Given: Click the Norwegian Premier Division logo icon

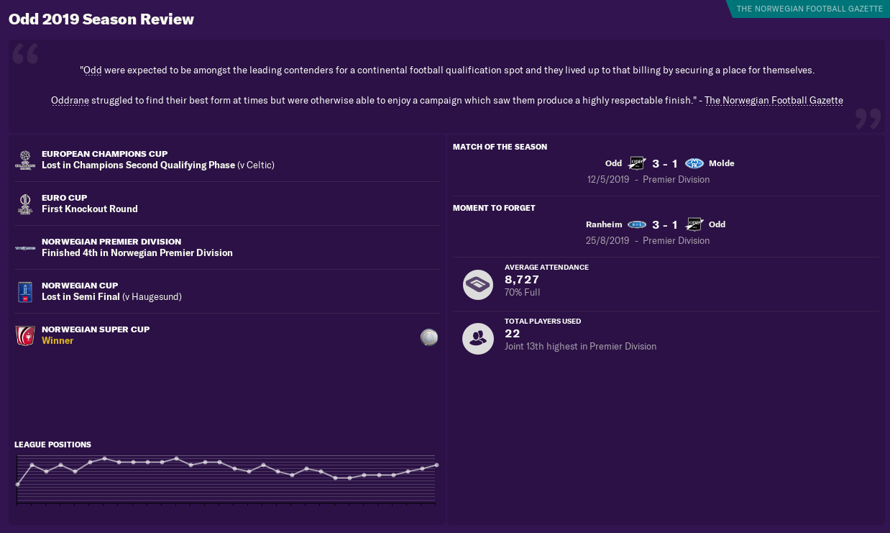Looking at the screenshot, I should (25, 247).
